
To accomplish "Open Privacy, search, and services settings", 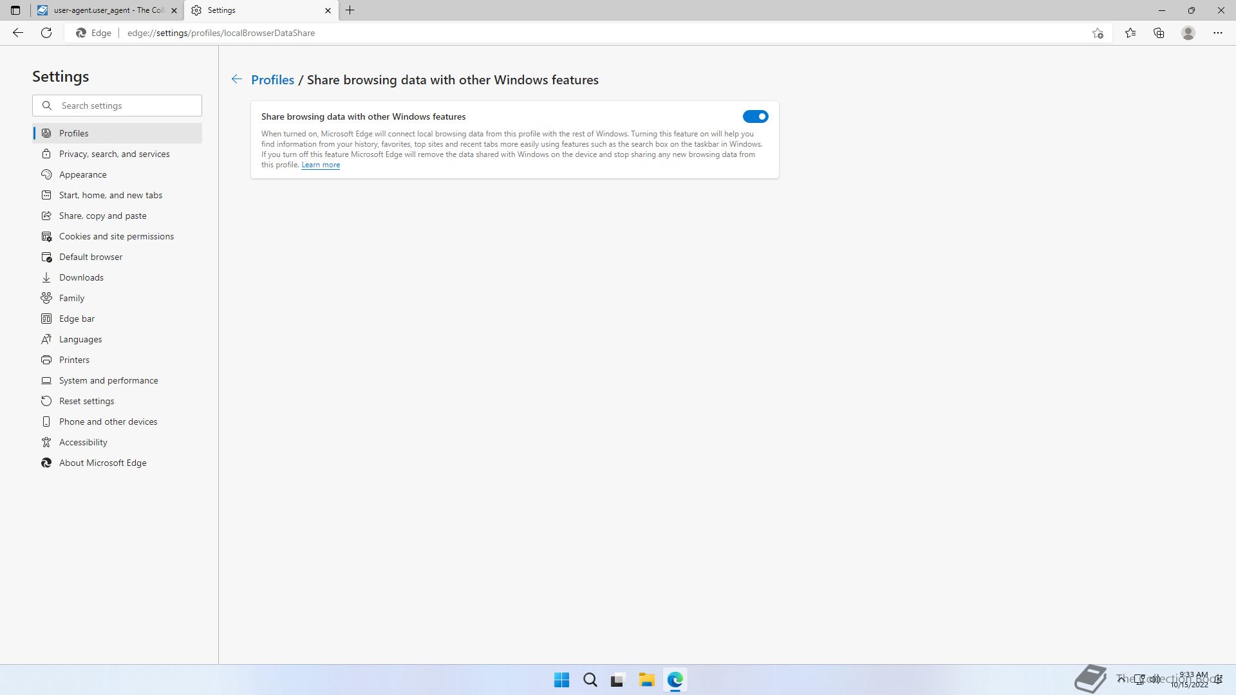I will (115, 154).
